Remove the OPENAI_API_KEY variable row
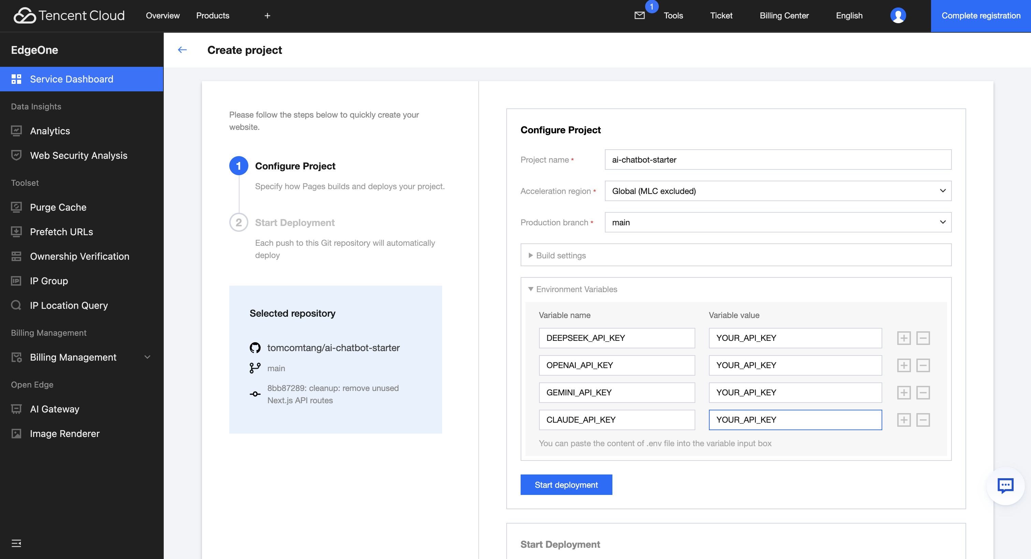 [x=923, y=365]
